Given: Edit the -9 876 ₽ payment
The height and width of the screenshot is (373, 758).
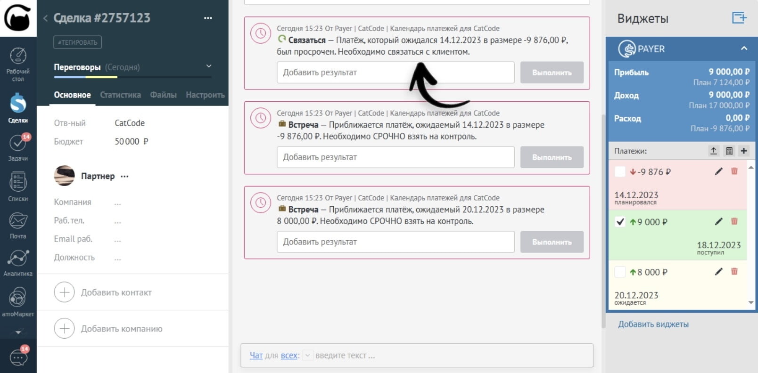Looking at the screenshot, I should [x=718, y=171].
